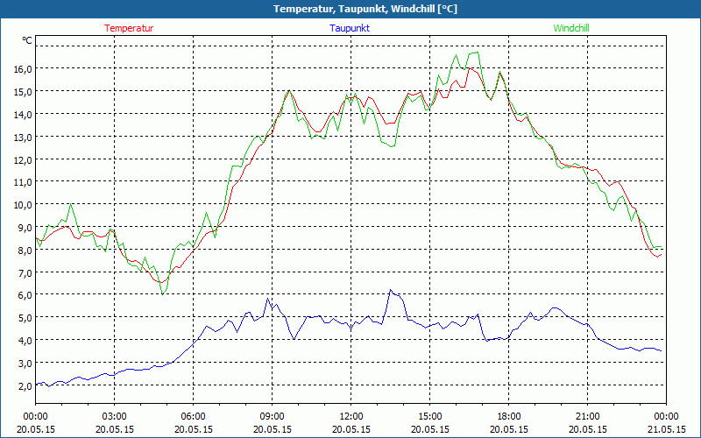Screen dimensions: 701x438
Task: Click the red Temperatur legend label
Action: click(x=129, y=28)
